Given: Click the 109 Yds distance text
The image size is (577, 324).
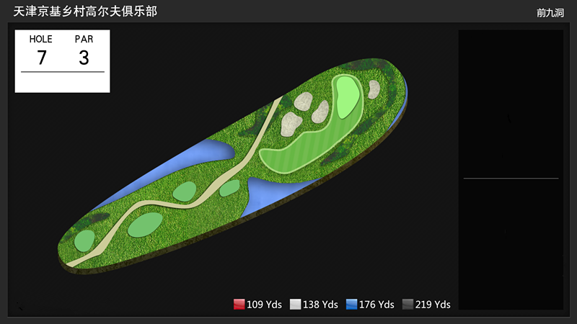Looking at the screenshot, I should 264,305.
